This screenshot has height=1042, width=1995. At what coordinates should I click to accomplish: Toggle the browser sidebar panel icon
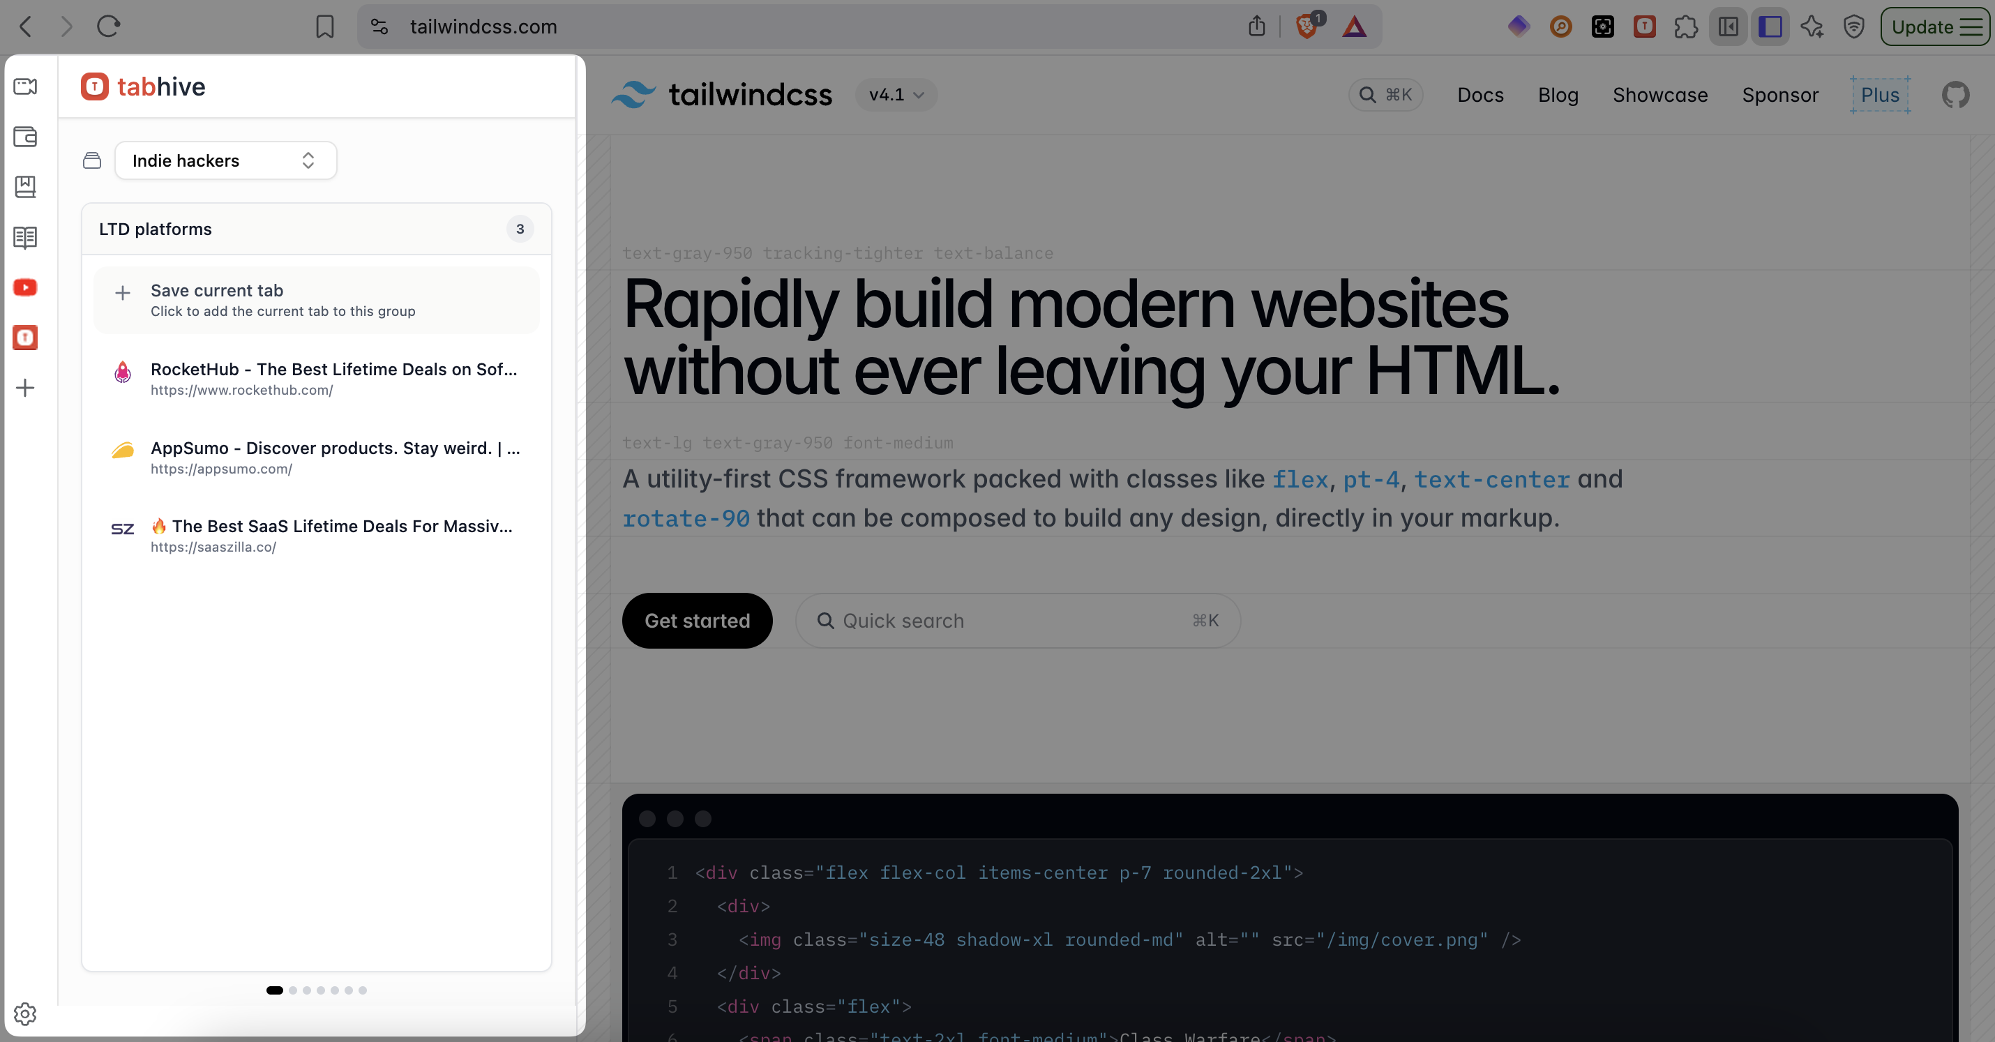(1728, 27)
